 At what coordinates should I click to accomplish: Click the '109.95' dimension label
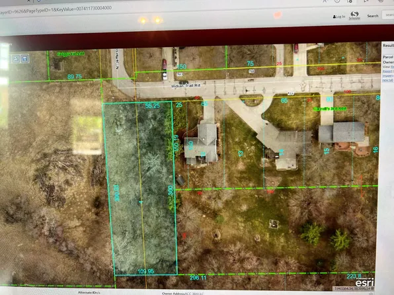point(145,271)
